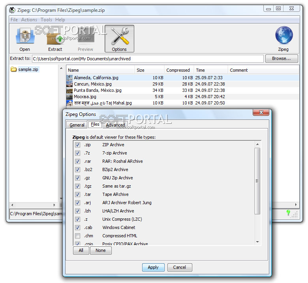Click the All button
The height and width of the screenshot is (283, 308).
(81, 250)
